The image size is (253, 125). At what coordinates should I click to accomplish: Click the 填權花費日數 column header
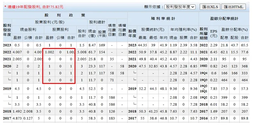pos(122,30)
